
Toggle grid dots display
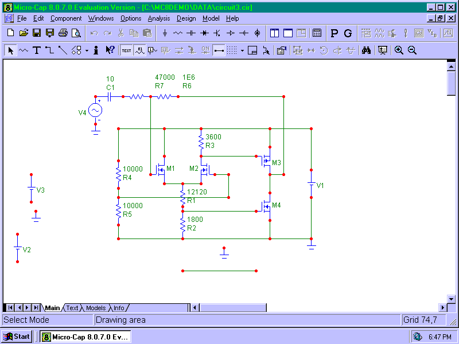[232, 50]
